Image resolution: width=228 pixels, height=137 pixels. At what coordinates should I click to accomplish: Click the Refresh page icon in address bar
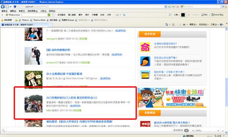click(173, 7)
